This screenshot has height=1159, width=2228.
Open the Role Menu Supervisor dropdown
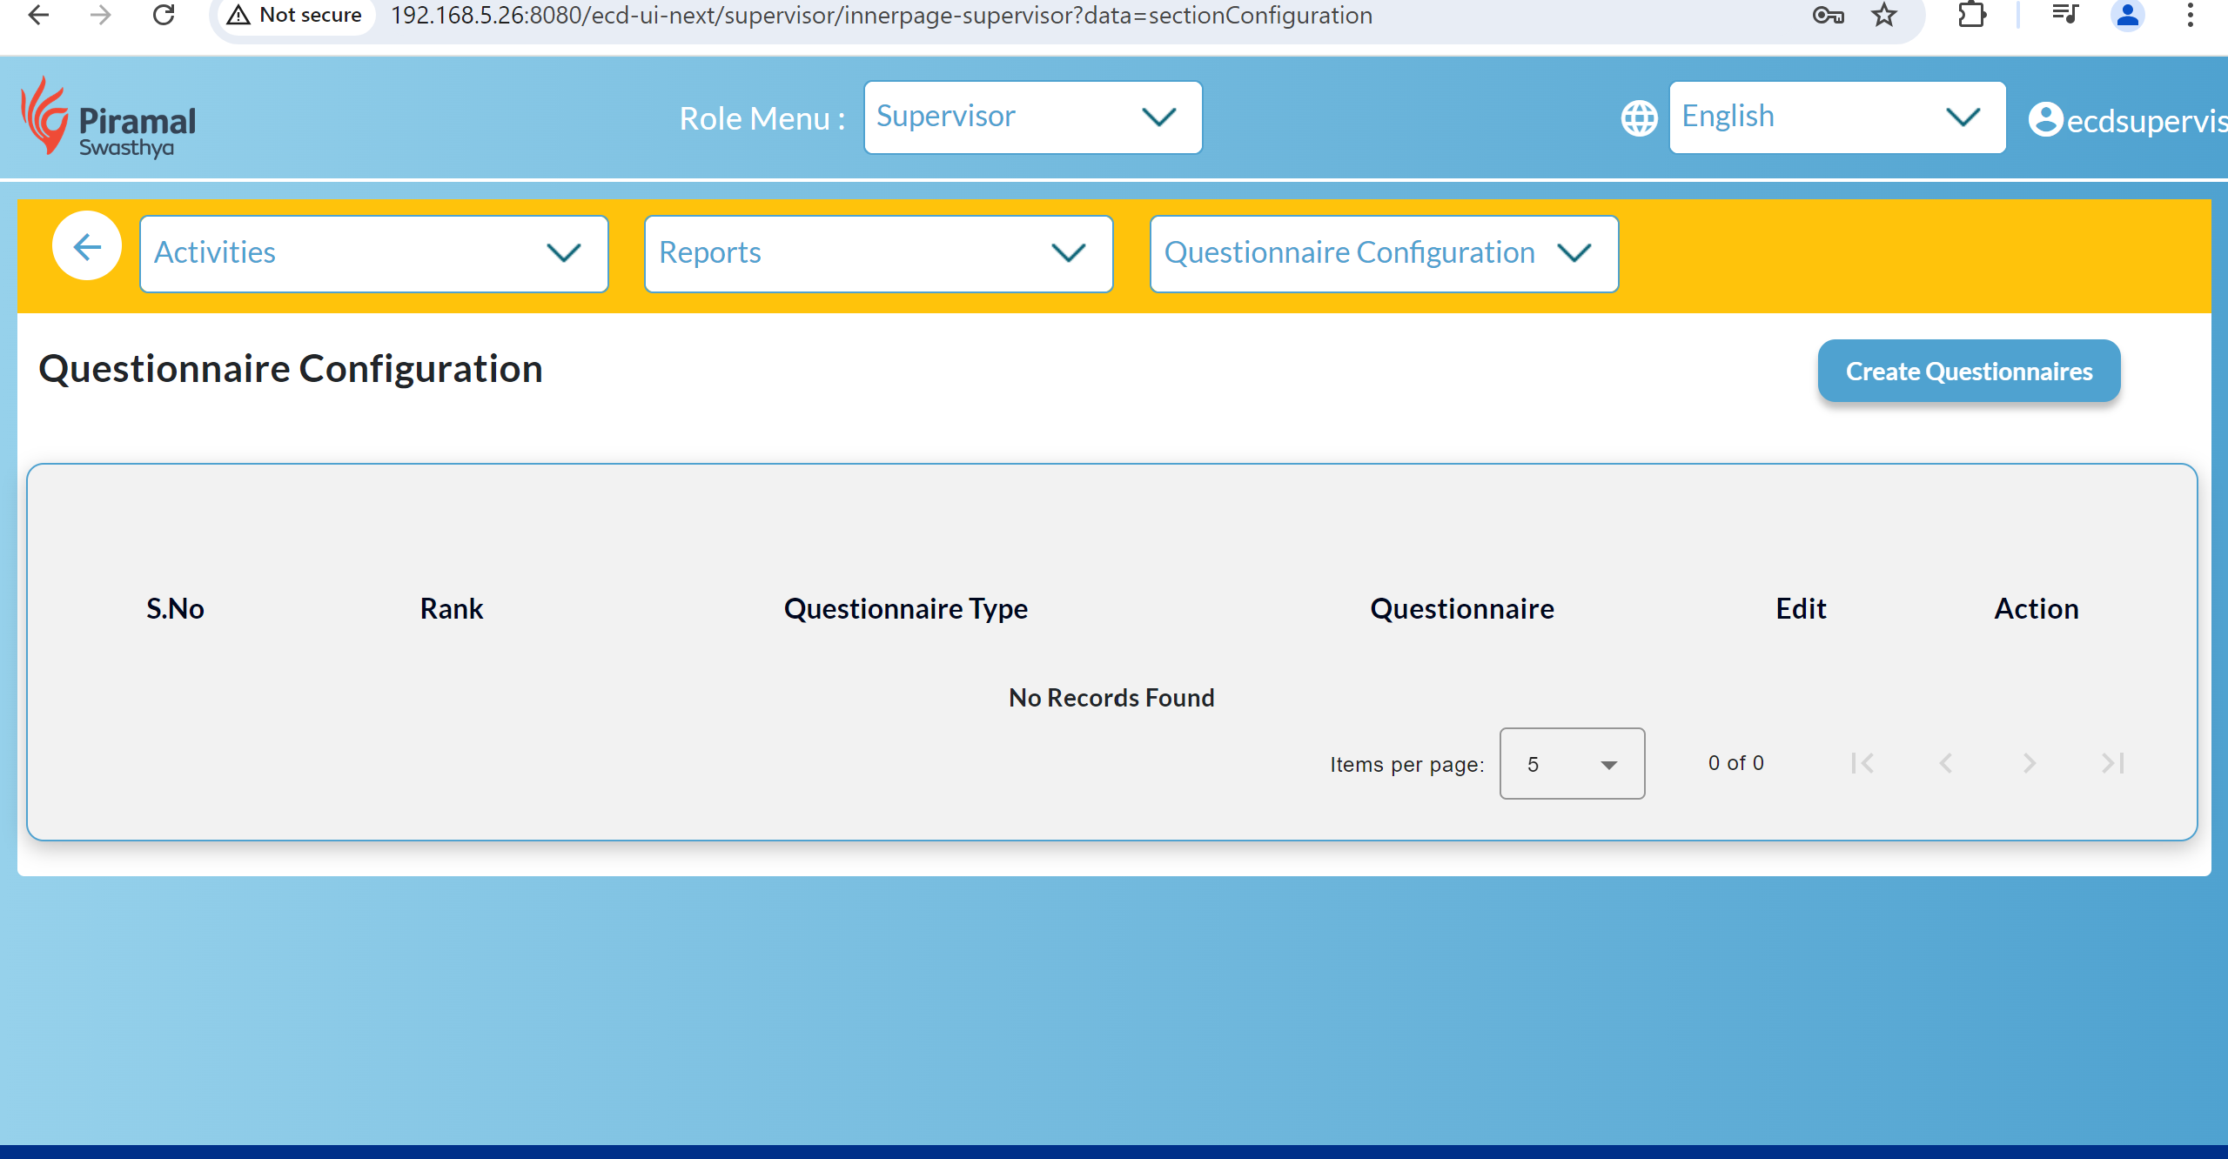pos(1032,117)
